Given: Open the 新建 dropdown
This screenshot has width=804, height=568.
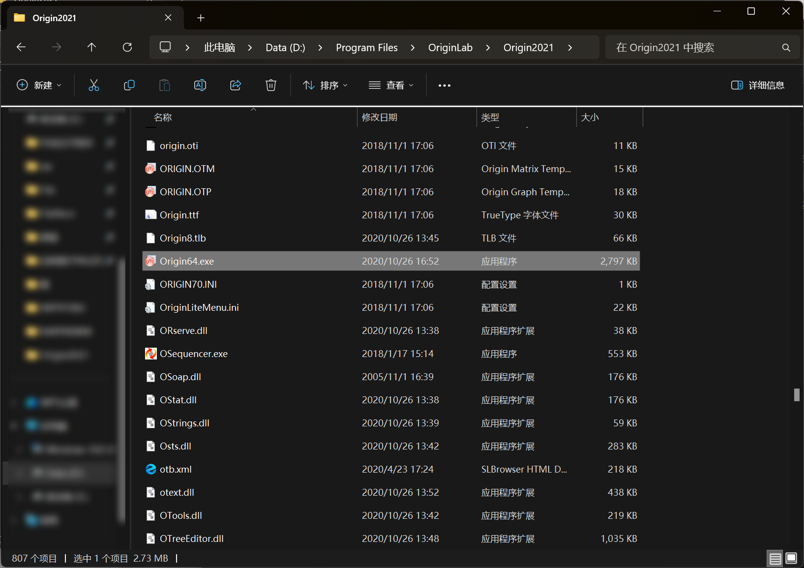Looking at the screenshot, I should coord(39,85).
